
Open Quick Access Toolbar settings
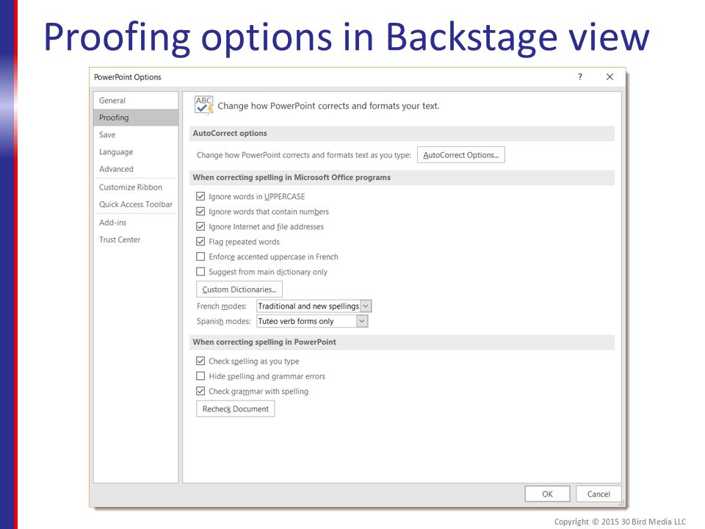click(x=136, y=204)
